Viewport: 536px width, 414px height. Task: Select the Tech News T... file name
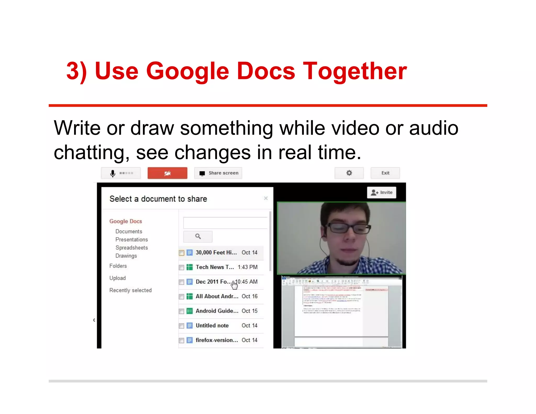[x=215, y=267]
